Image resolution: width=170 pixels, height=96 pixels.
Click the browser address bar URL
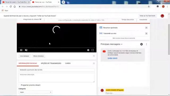[40, 6]
